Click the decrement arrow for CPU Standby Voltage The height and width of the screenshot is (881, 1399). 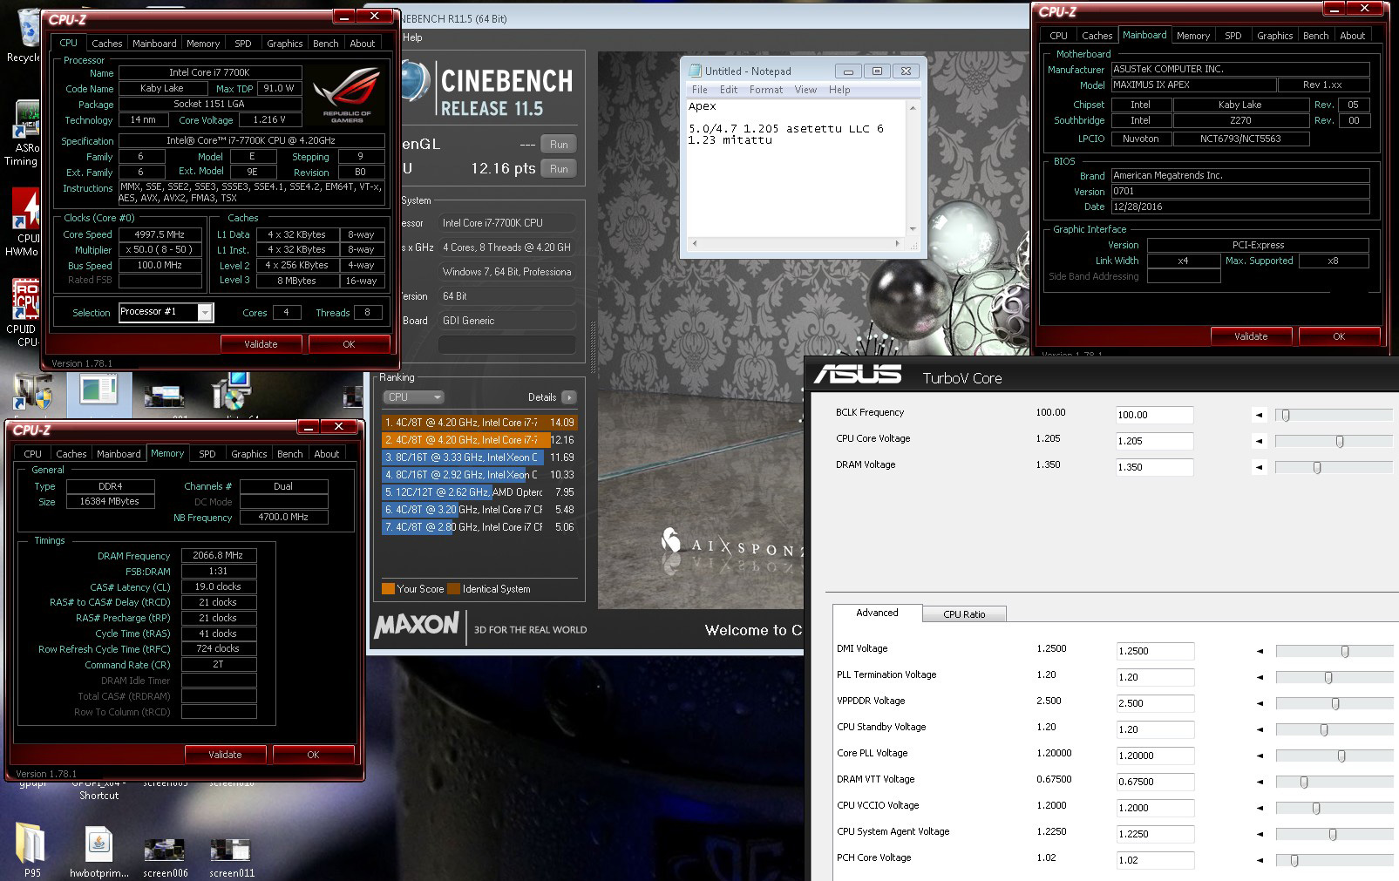1260,729
